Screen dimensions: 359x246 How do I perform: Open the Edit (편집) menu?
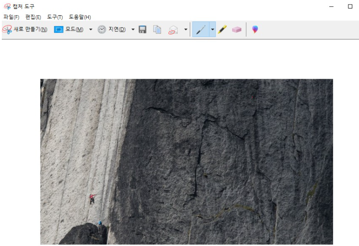coord(33,17)
